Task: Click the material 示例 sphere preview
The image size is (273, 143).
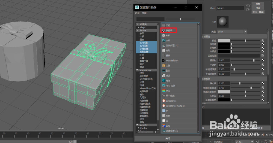Action: click(x=223, y=22)
